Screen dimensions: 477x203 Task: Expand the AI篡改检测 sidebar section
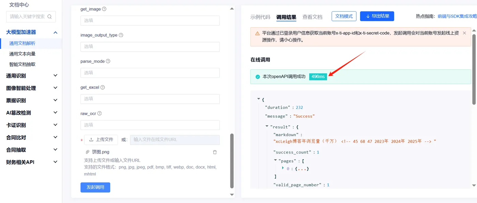click(56, 113)
